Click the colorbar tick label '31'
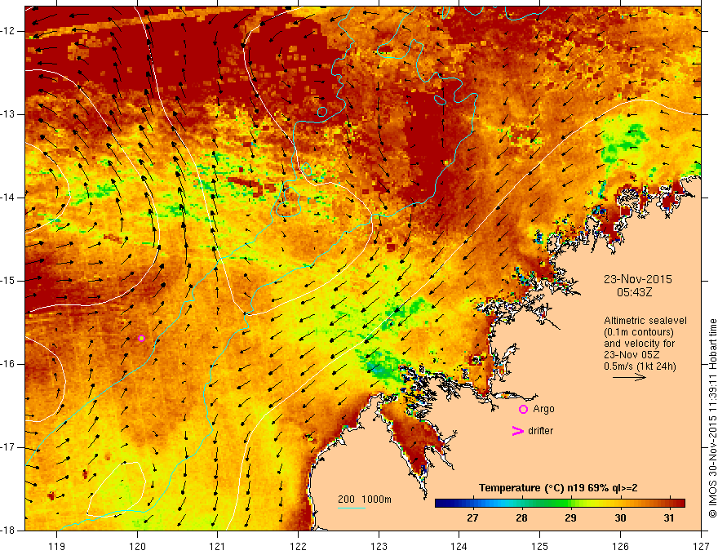 tap(669, 518)
